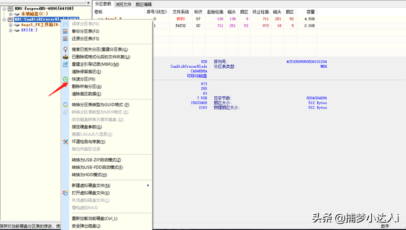Click the magnifier icon for searching lost partitions
The height and width of the screenshot is (230, 406).
point(65,49)
